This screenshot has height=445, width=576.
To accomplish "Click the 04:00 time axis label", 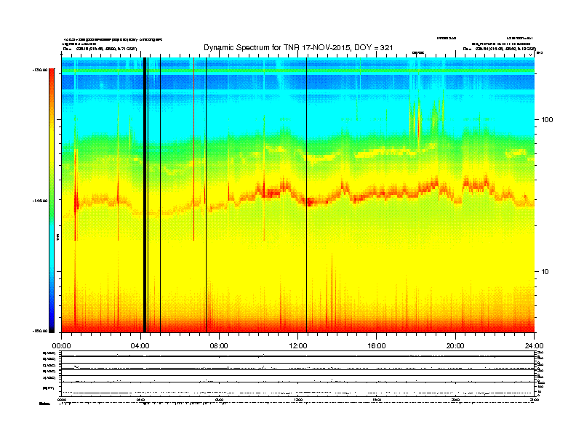I will tap(140, 346).
